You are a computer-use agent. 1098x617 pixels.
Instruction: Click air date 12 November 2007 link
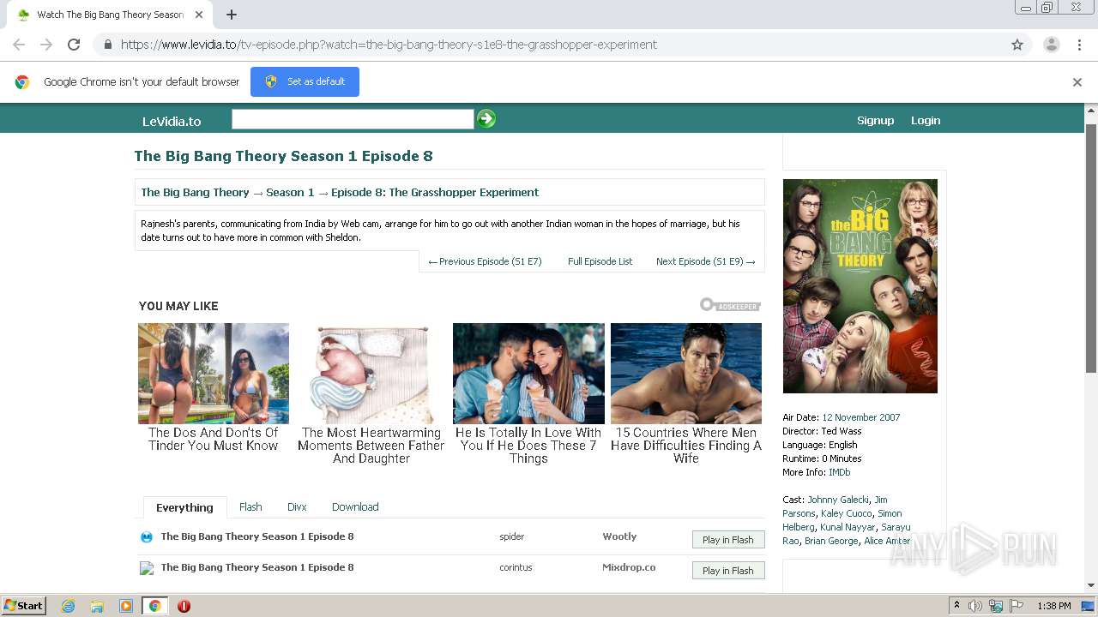coord(861,417)
